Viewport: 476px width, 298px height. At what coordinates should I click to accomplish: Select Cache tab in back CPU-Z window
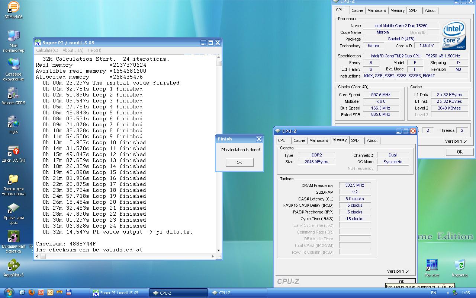pos(357,10)
